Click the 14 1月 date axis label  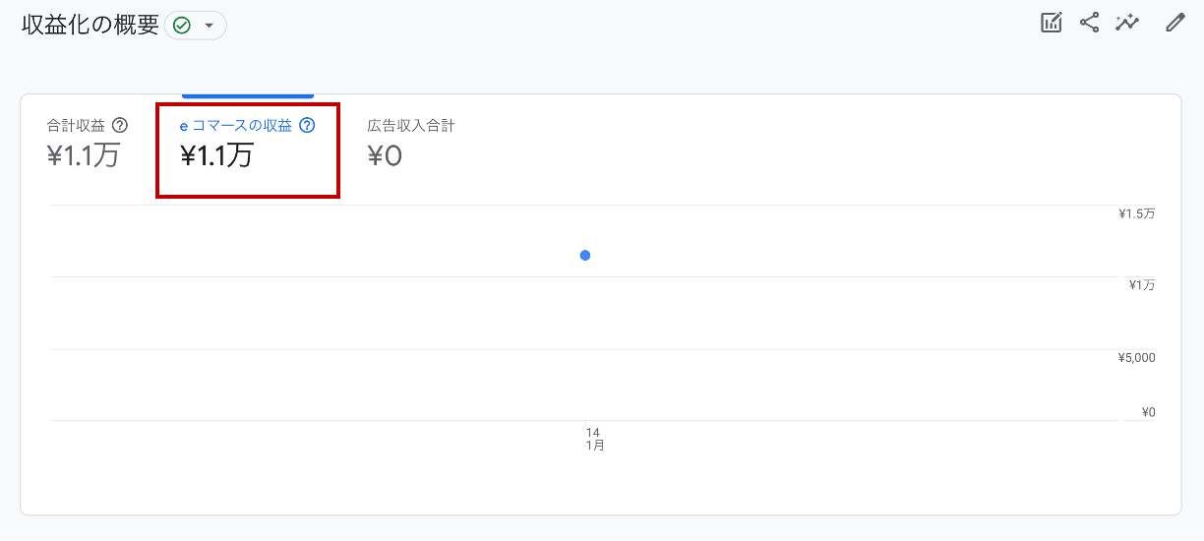(x=594, y=439)
